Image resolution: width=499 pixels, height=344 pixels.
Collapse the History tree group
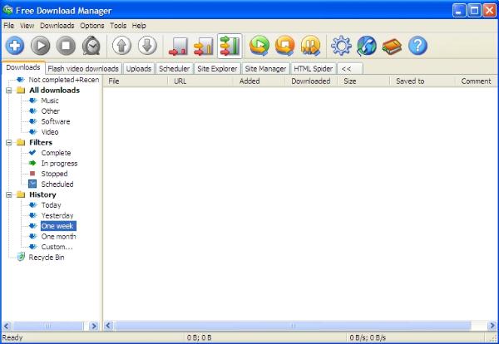8,194
